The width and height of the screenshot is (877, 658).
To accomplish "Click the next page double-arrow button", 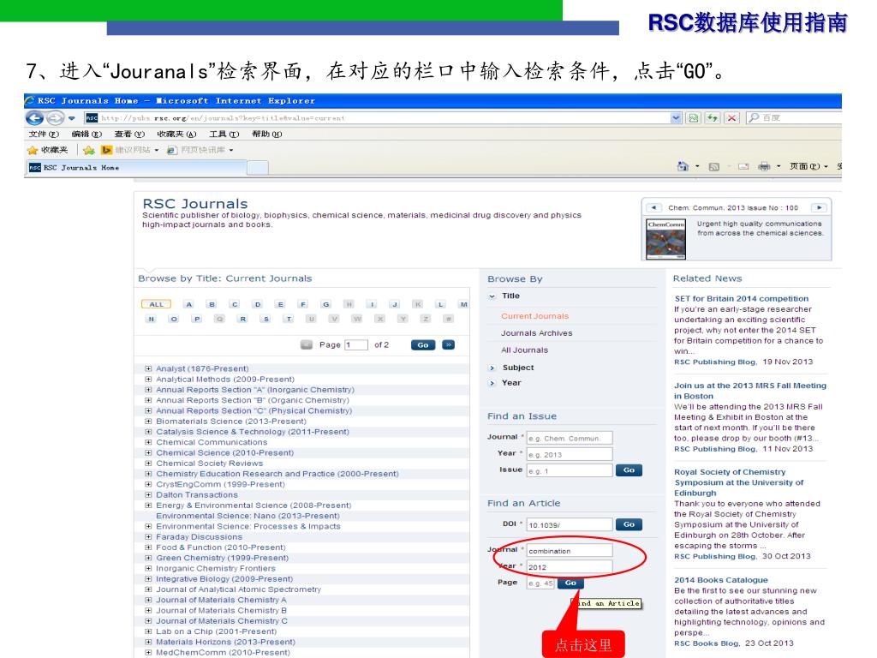I will pos(449,344).
